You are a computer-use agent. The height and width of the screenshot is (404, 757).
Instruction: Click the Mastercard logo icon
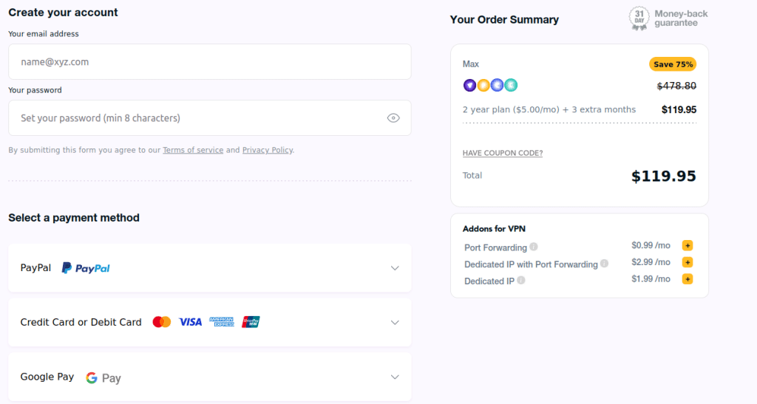click(161, 322)
